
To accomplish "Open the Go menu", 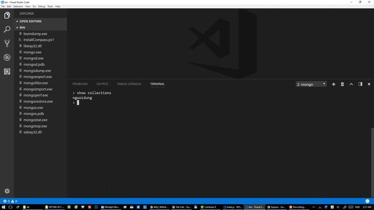I will click(34, 6).
